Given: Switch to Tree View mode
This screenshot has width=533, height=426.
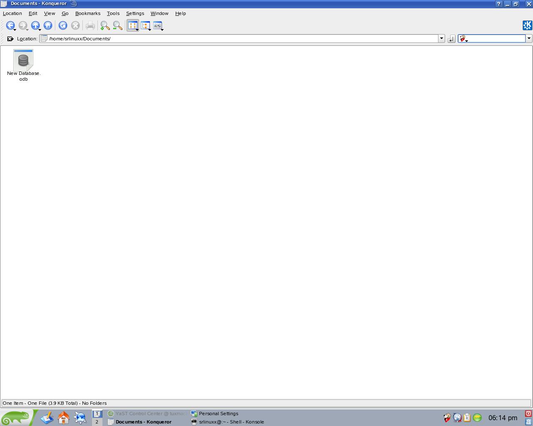Looking at the screenshot, I should pyautogui.click(x=145, y=26).
